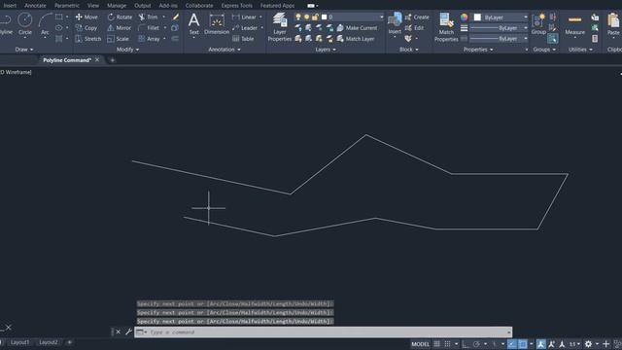This screenshot has height=350, width=622.
Task: Expand the Draw panel
Action: (x=24, y=50)
